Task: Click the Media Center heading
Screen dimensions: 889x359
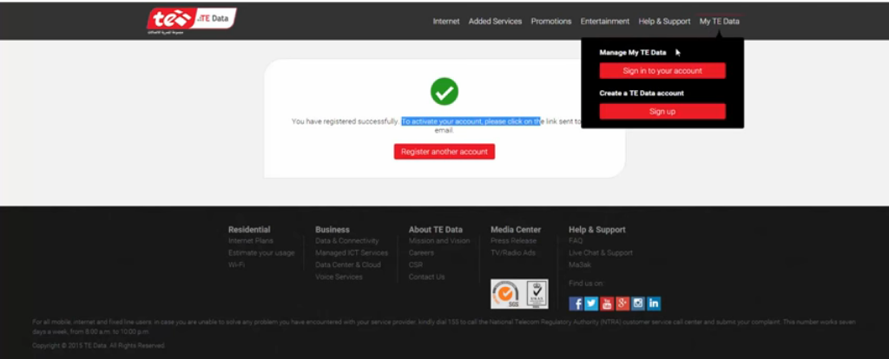Action: pos(516,229)
